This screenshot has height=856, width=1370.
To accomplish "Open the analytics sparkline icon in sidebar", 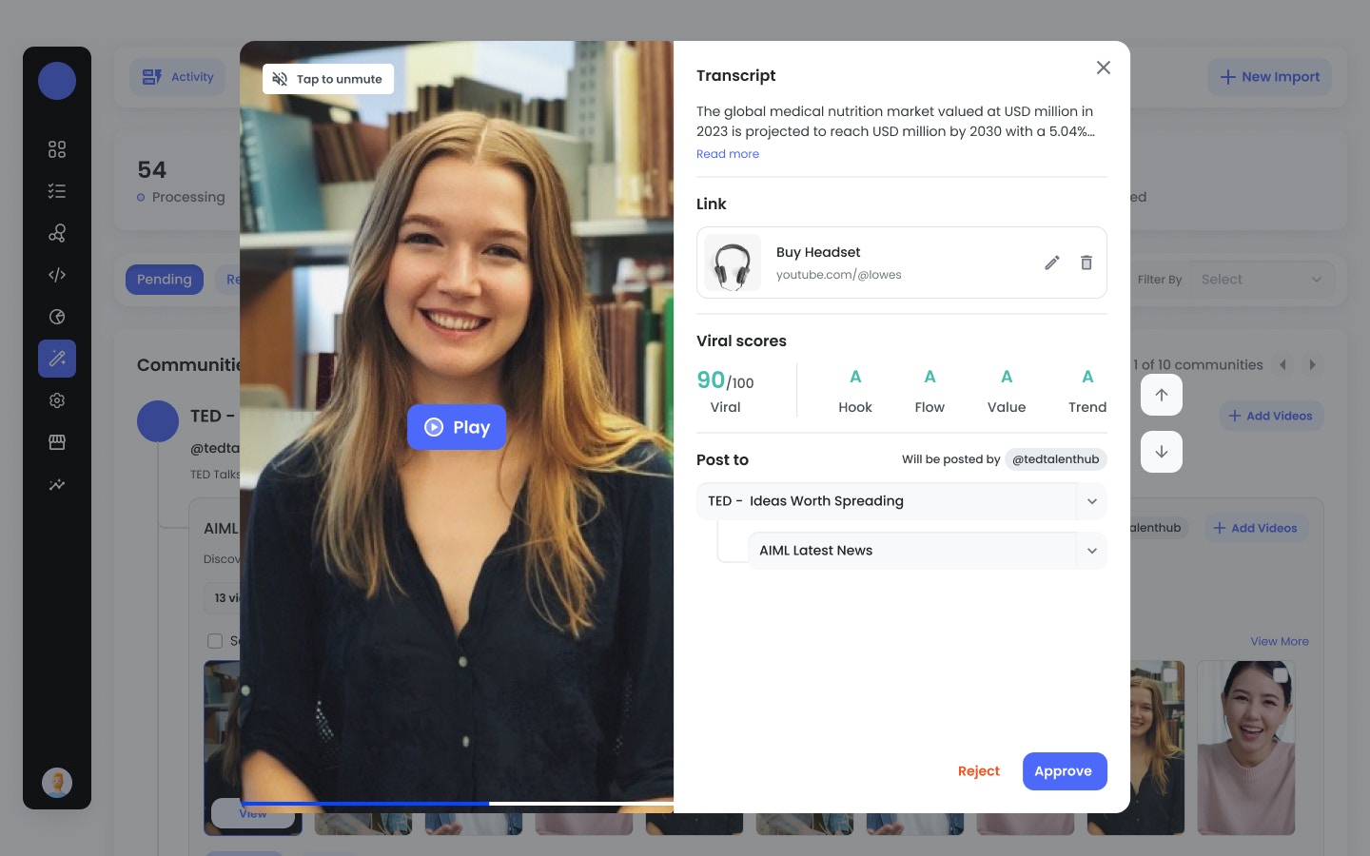I will pos(57,484).
